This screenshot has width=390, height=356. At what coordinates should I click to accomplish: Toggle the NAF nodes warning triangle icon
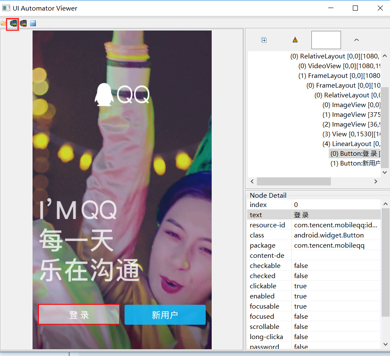coord(295,40)
